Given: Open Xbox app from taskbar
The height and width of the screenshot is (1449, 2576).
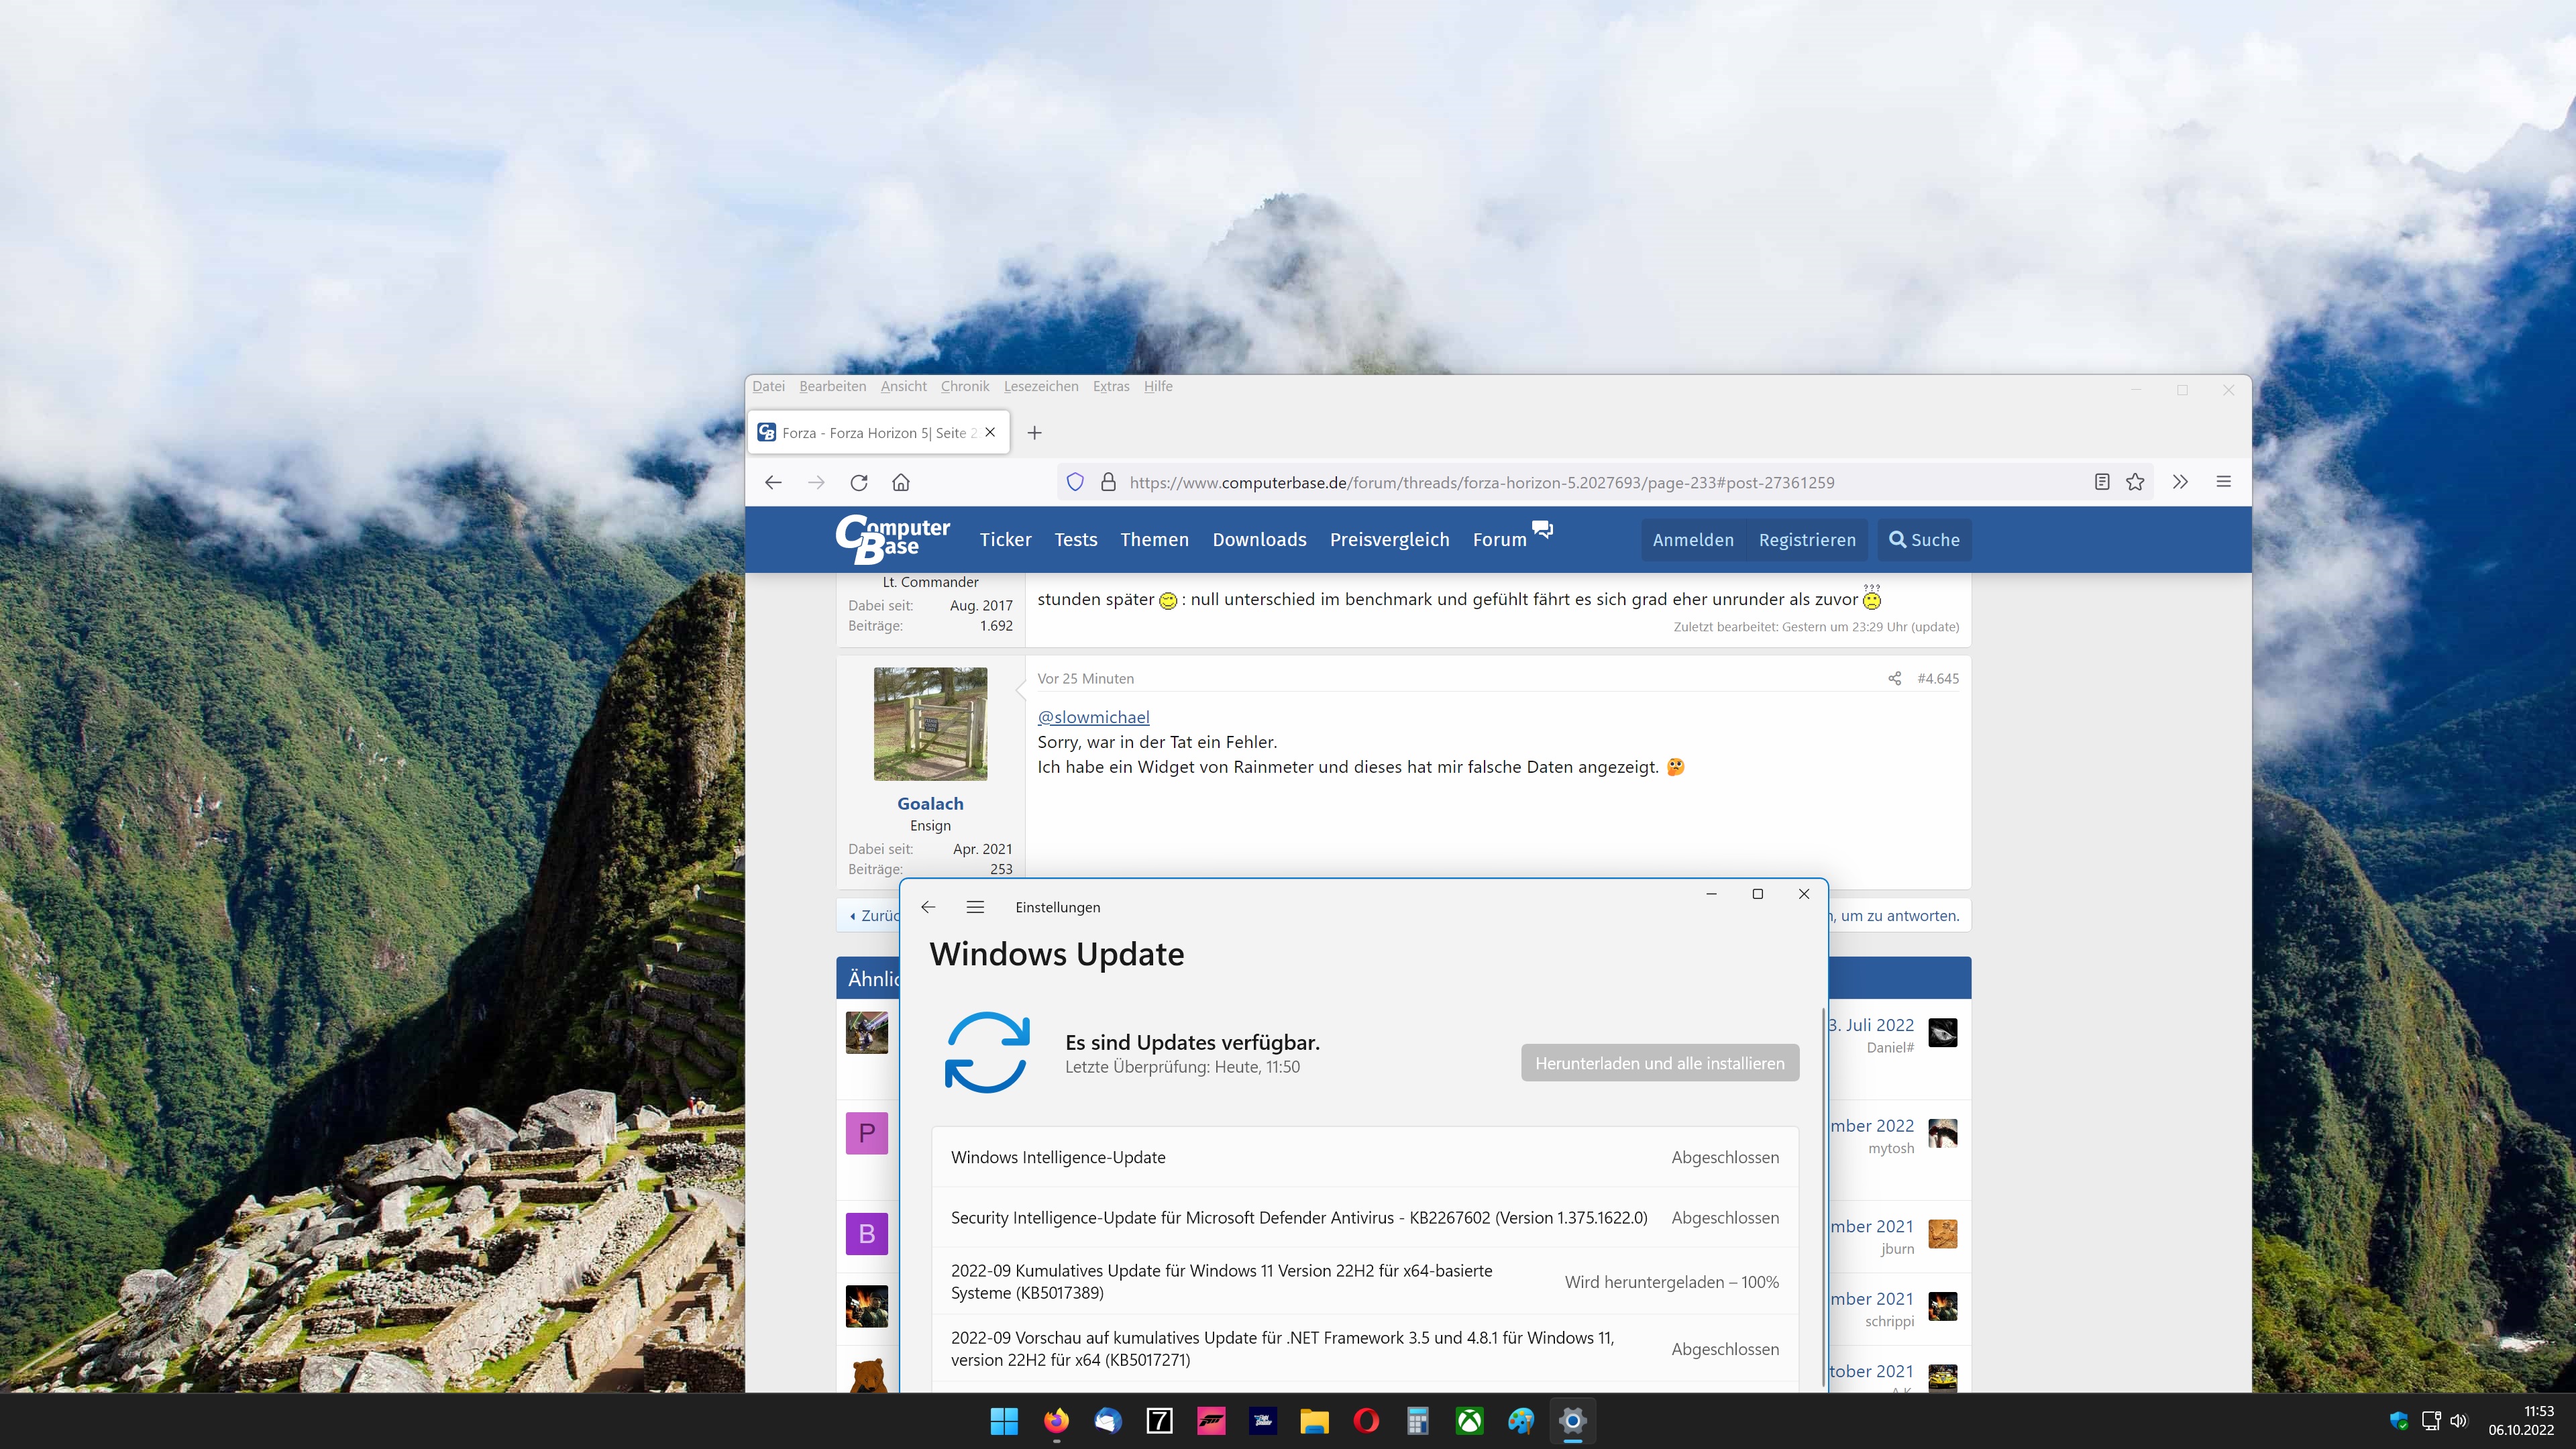Looking at the screenshot, I should click(x=1469, y=1421).
